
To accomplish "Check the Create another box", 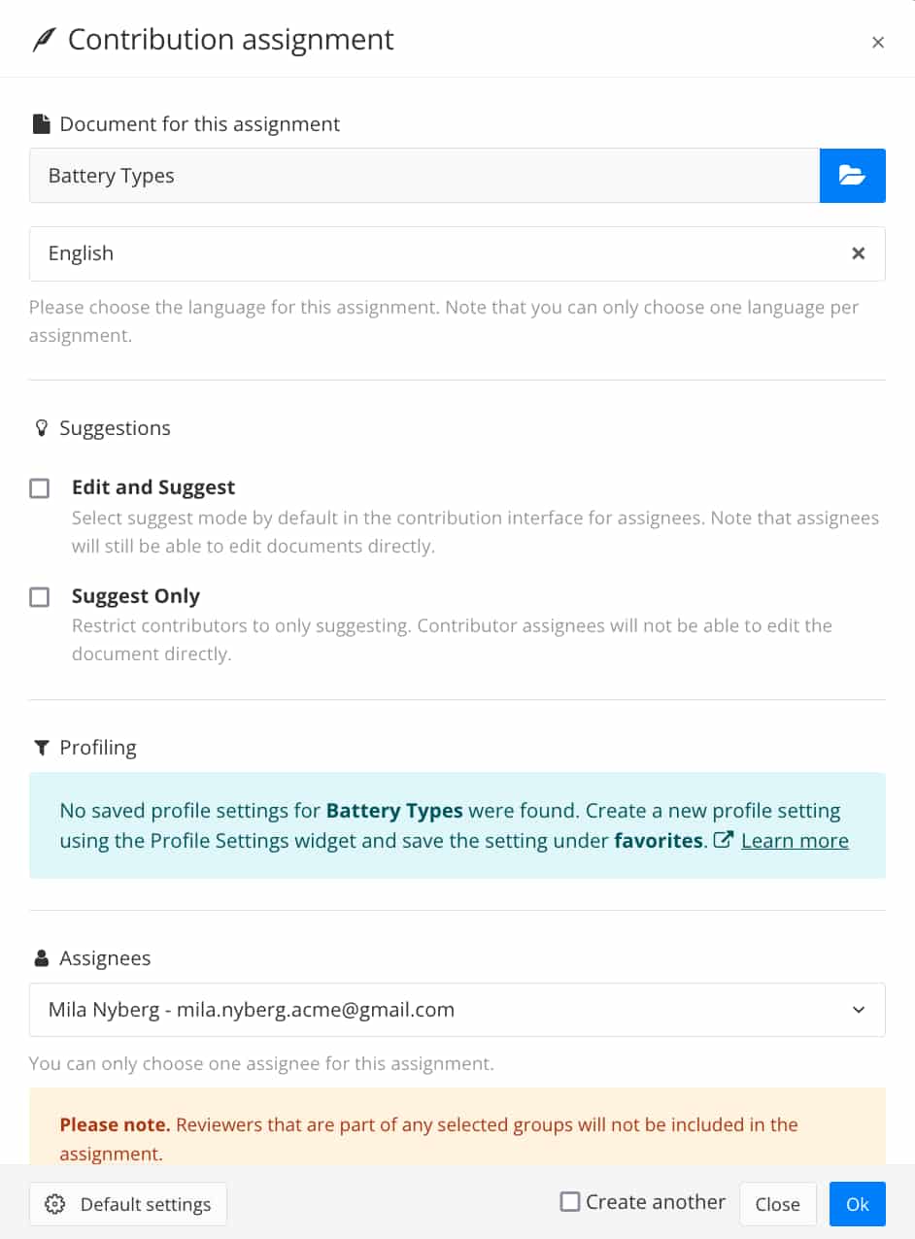I will [569, 1201].
